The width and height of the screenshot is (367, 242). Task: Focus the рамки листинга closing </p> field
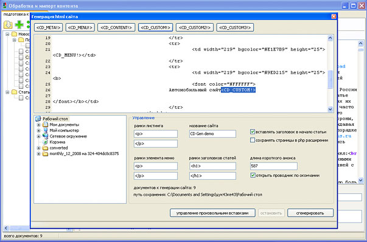(156, 143)
